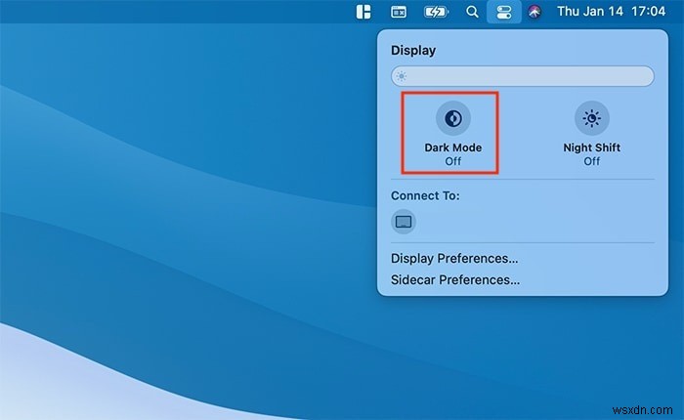Click the date and time Thu Jan 14
The height and width of the screenshot is (420, 684).
[x=590, y=12]
